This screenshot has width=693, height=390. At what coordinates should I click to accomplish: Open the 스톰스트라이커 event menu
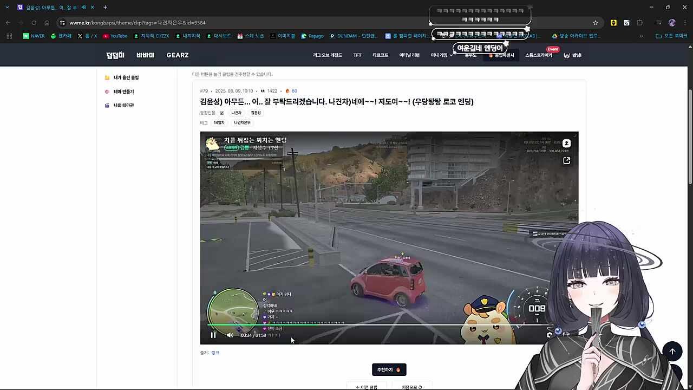pyautogui.click(x=539, y=55)
